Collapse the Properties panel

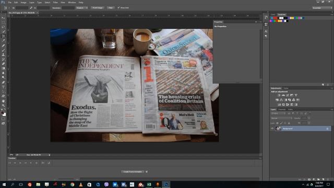(256, 22)
